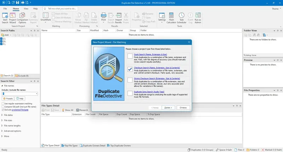Sort by the Dup Count column header
This screenshot has width=283, height=152.
click(122, 114)
